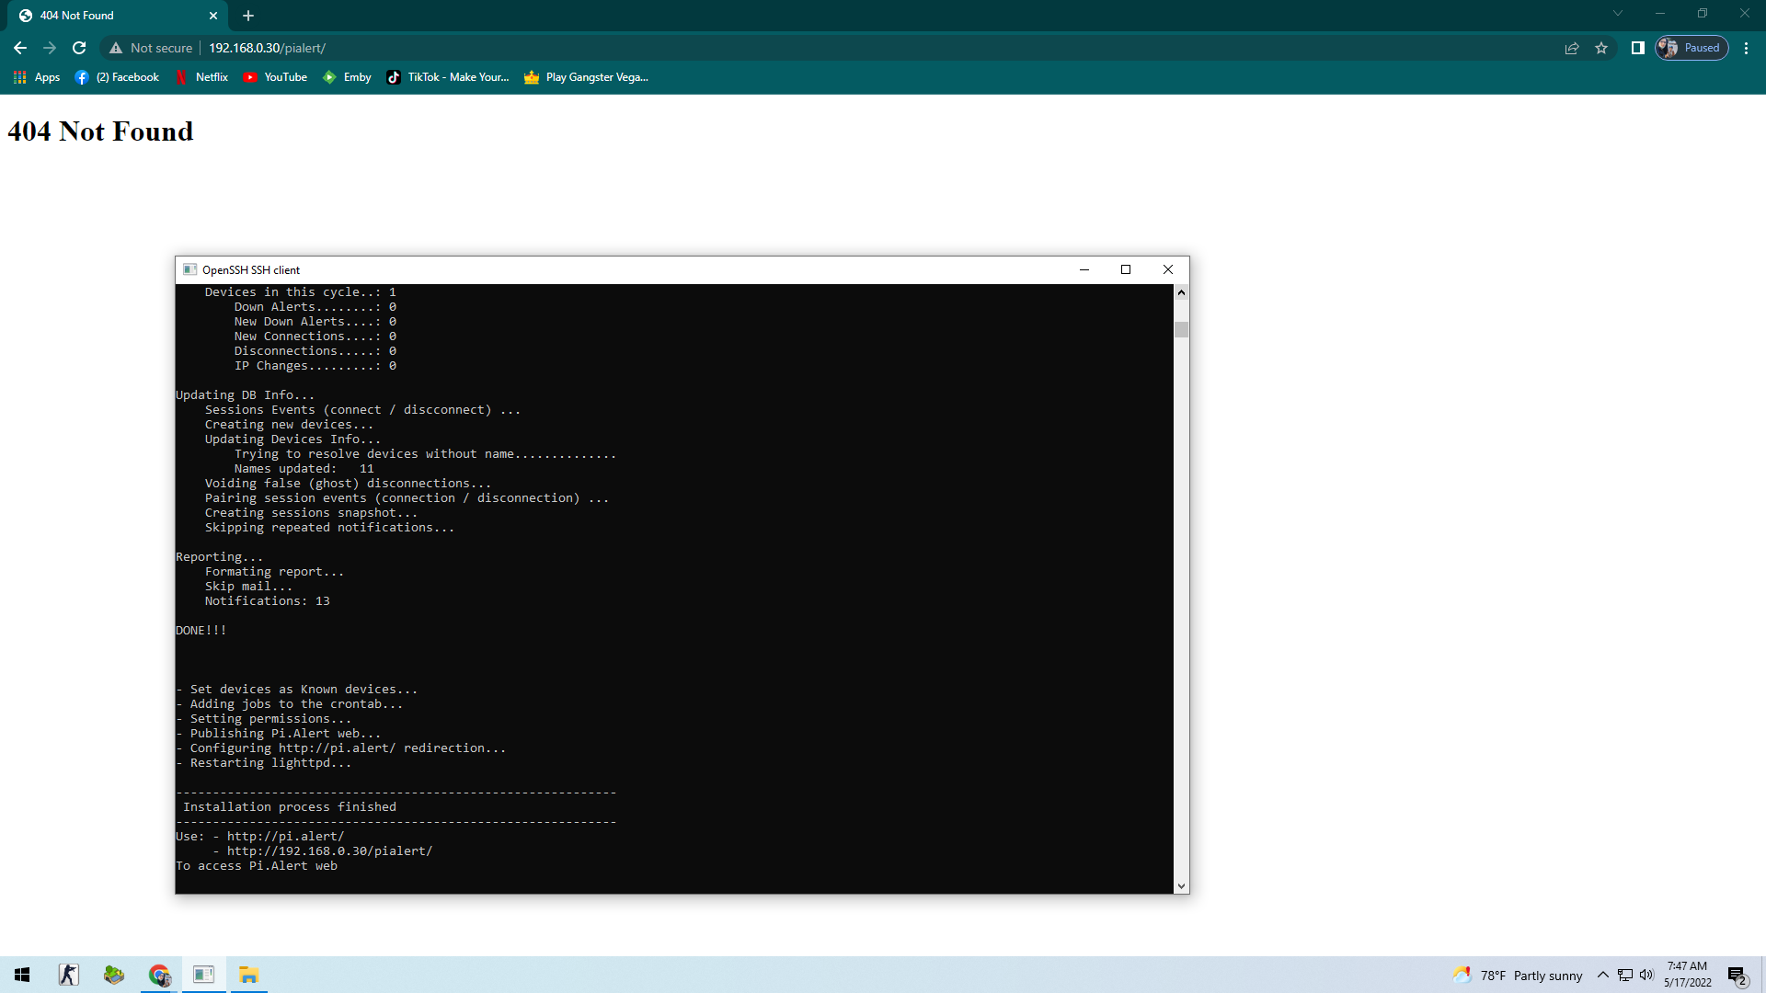Image resolution: width=1766 pixels, height=993 pixels.
Task: Open the side panel icon
Action: 1637,48
